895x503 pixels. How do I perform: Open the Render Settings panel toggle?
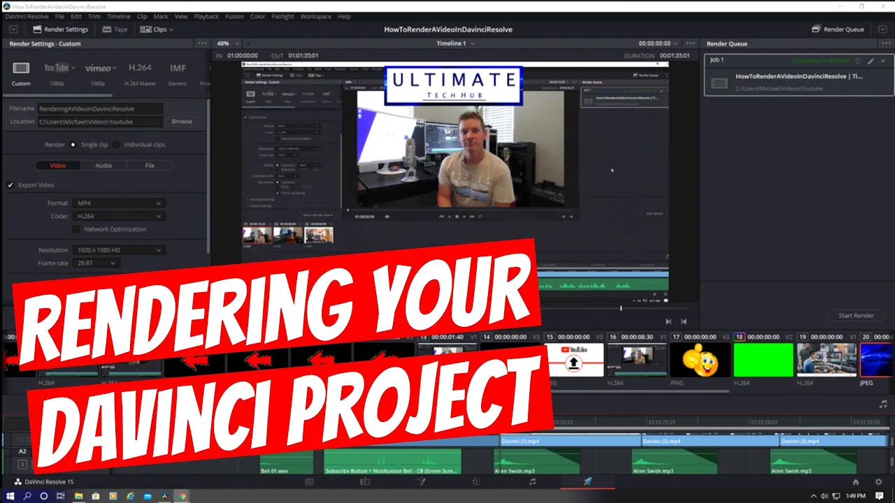pos(59,29)
